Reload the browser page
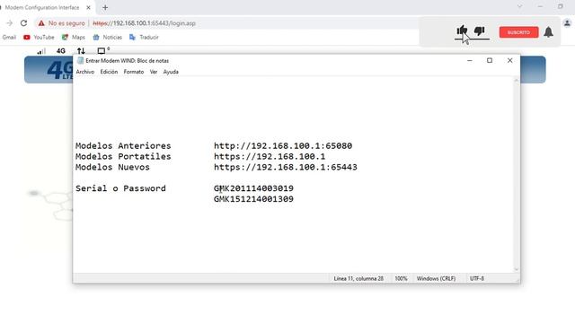The height and width of the screenshot is (323, 575). click(24, 23)
